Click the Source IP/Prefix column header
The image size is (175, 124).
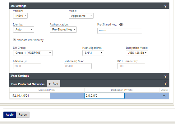47,90
